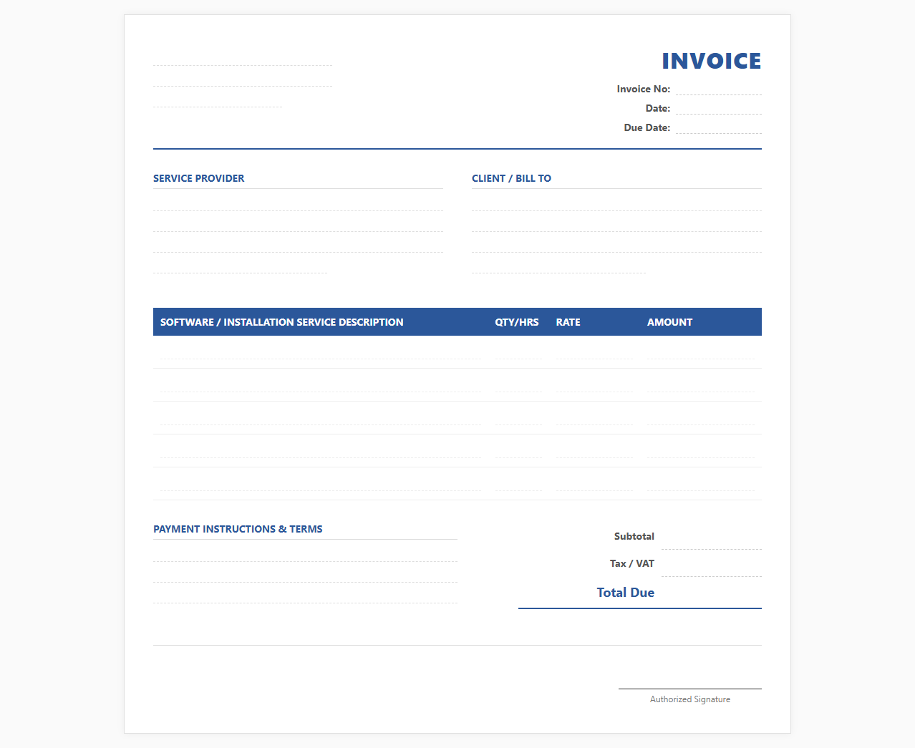Click the QTY/HRS column header

pyautogui.click(x=517, y=322)
